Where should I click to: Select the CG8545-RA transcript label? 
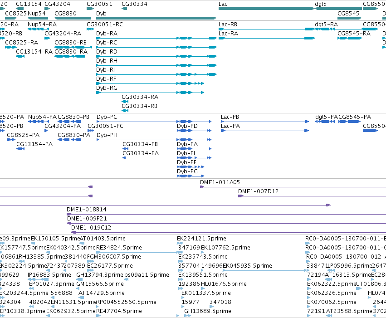coord(354,34)
